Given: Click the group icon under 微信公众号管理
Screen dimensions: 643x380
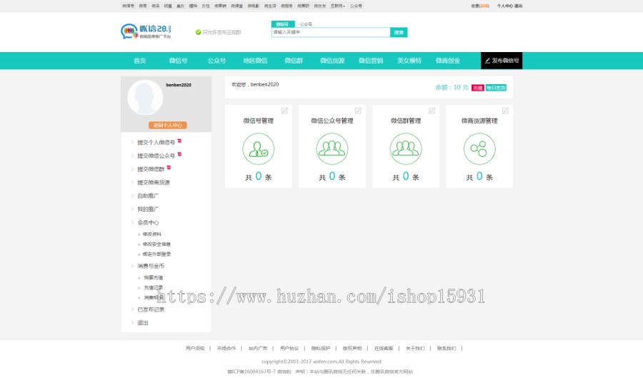Looking at the screenshot, I should [332, 149].
